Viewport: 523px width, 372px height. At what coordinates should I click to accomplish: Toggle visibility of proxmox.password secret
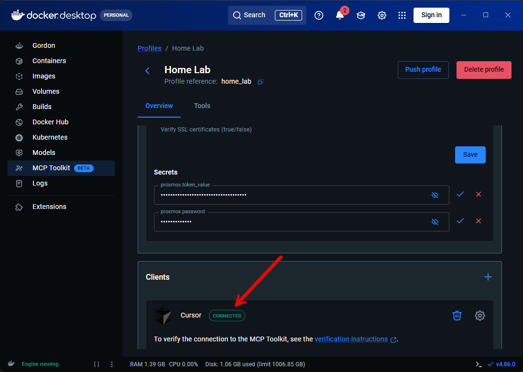pos(435,221)
